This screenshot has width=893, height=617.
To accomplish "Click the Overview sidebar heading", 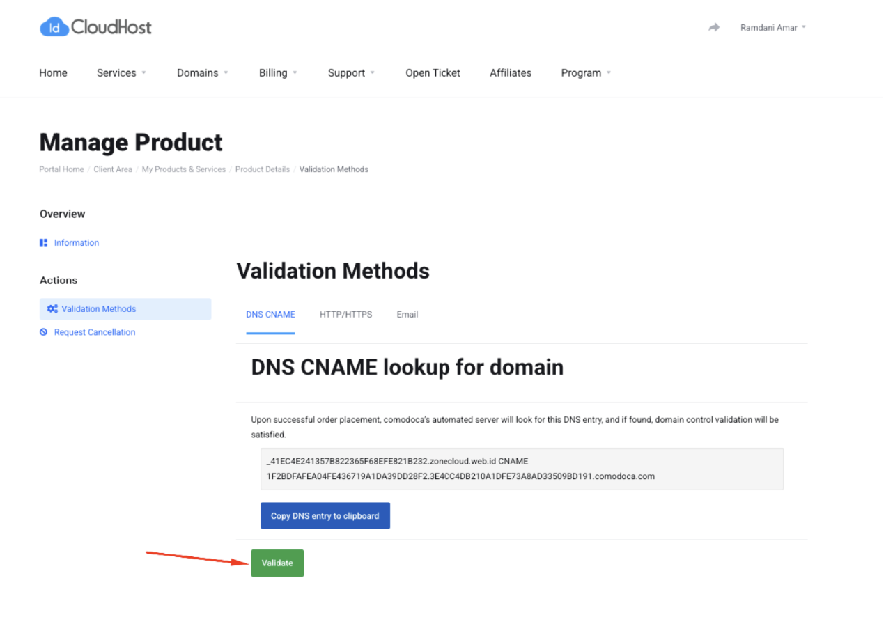I will click(x=63, y=214).
